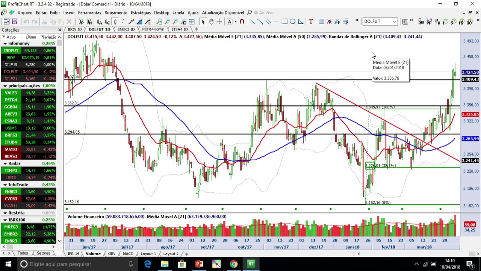The width and height of the screenshot is (481, 271).
Task: Select the horizontal line tool
Action: (276, 21)
